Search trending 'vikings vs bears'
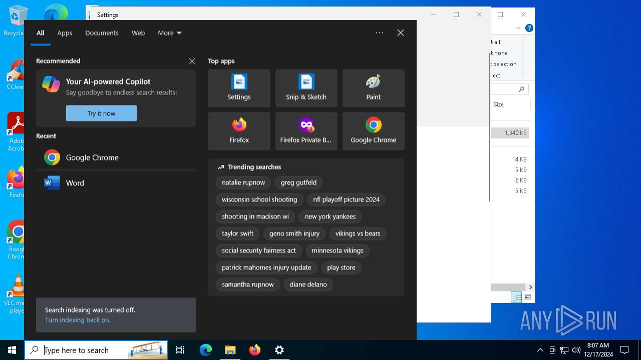 [358, 233]
